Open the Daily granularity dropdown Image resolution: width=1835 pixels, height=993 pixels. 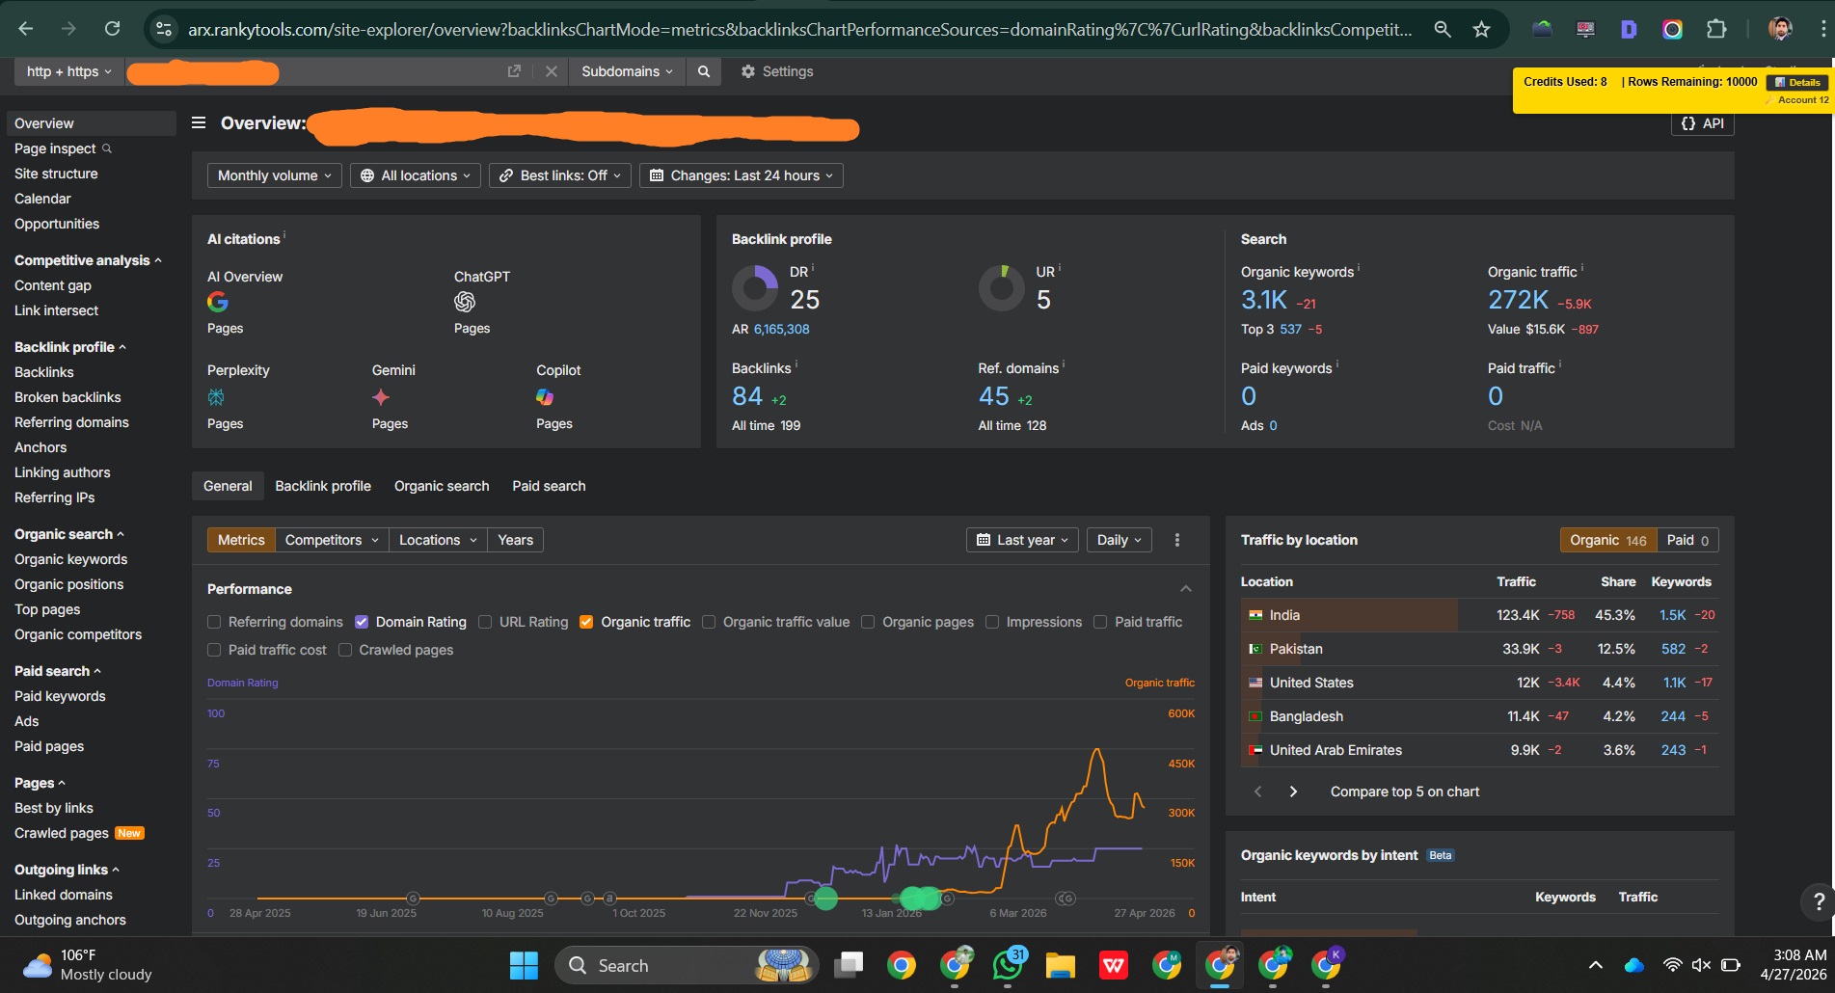click(1119, 540)
